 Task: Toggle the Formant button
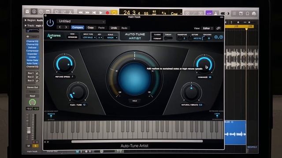(x=157, y=38)
